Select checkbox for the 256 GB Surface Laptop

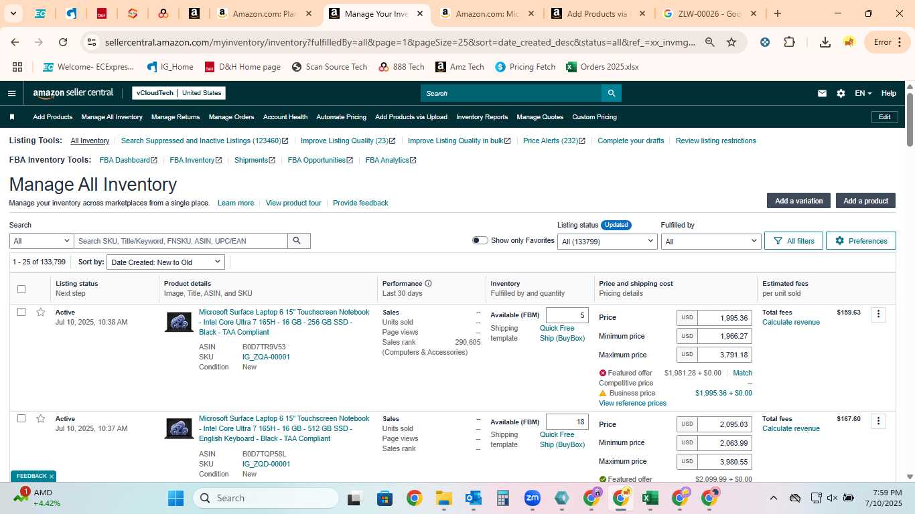click(x=21, y=313)
